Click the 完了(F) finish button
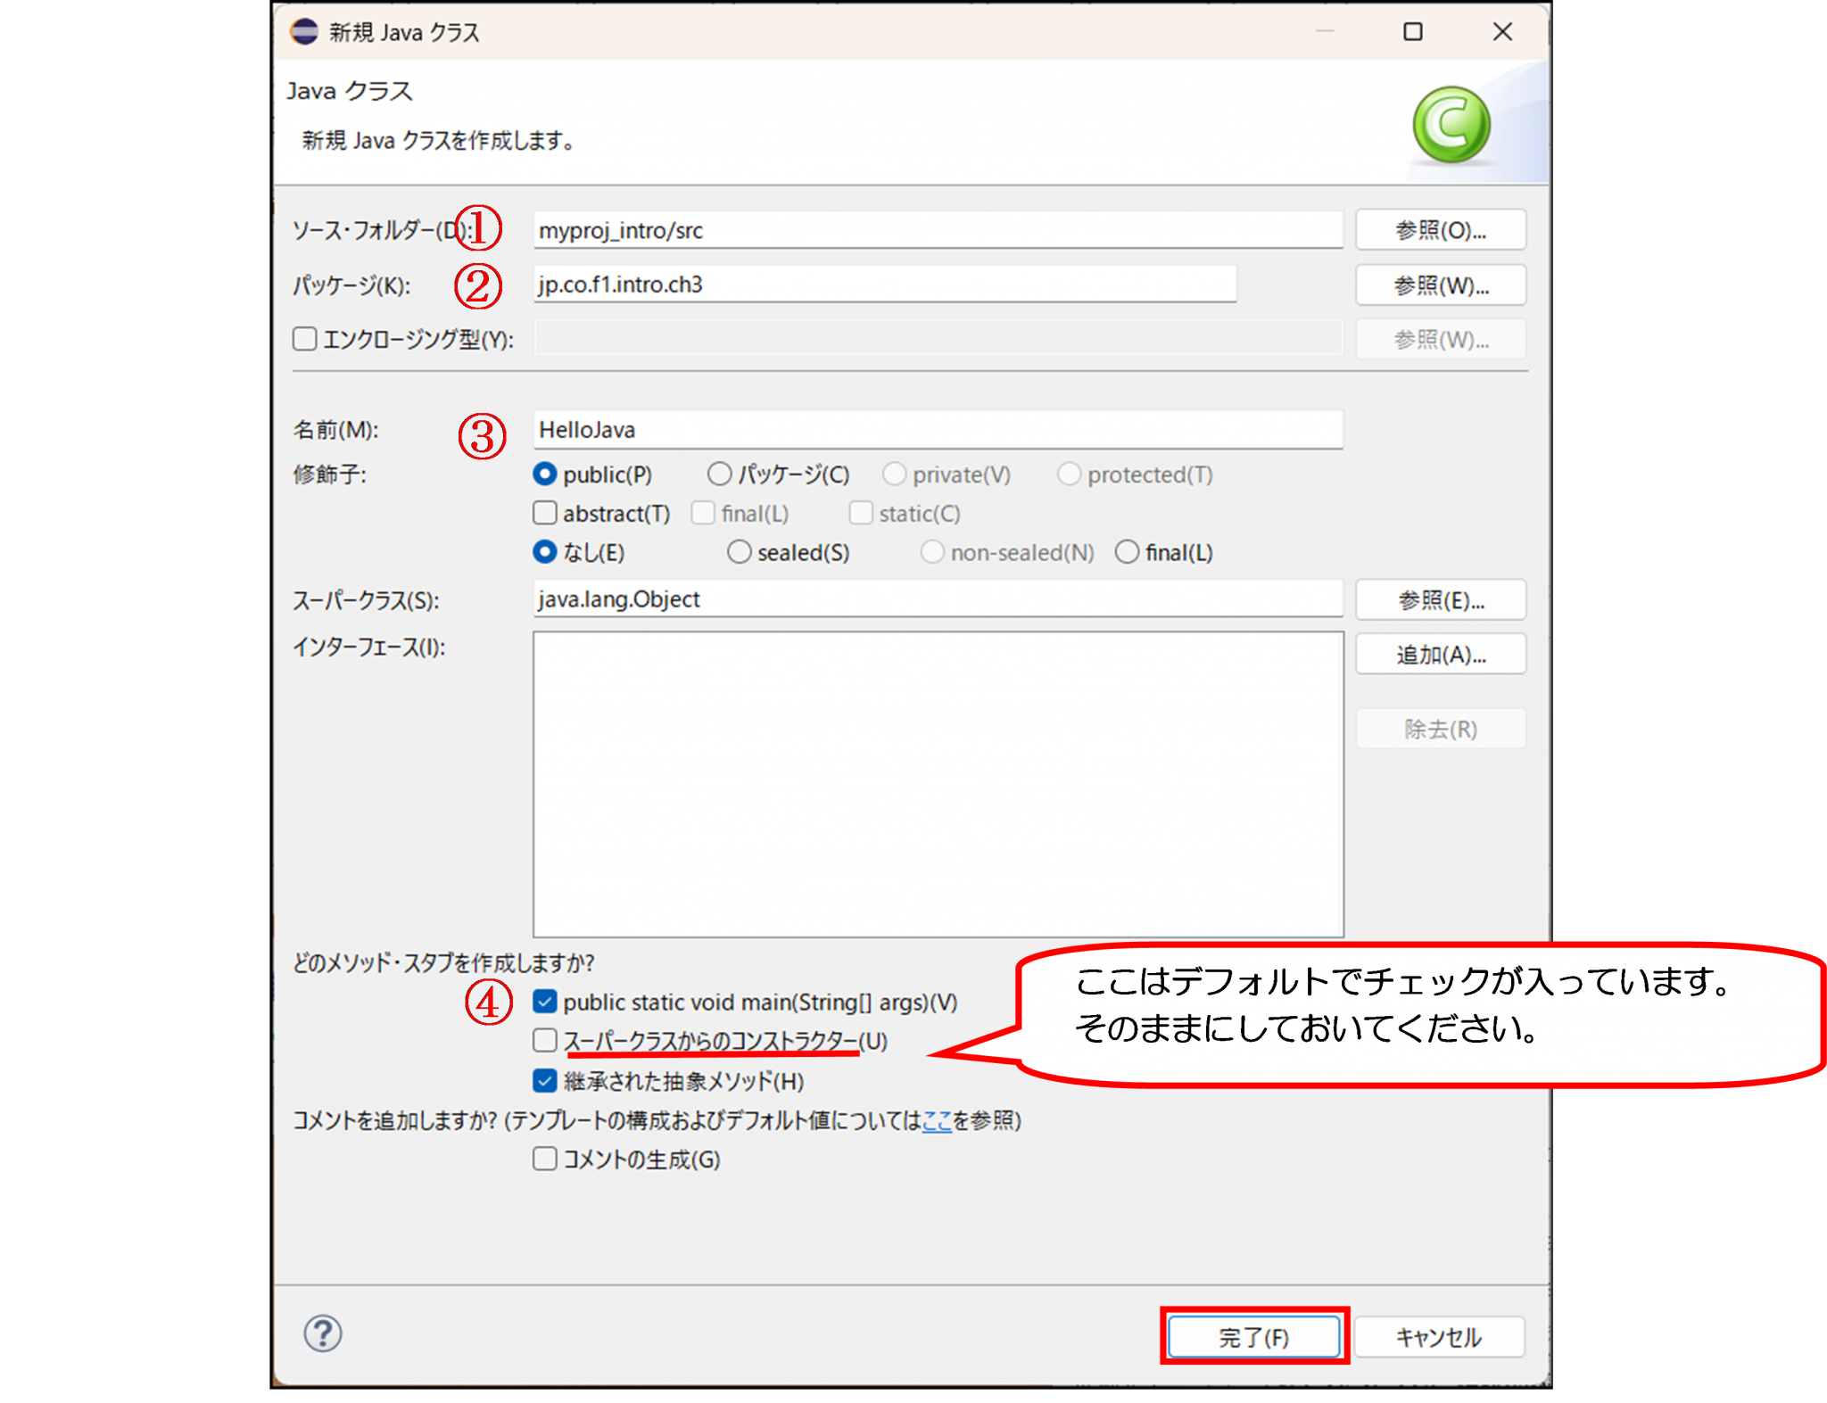The width and height of the screenshot is (1827, 1403). 1253,1337
